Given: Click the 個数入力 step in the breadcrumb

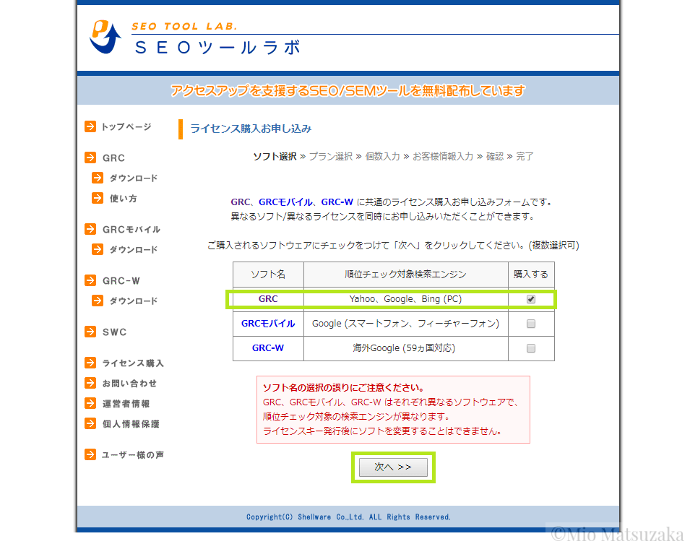Looking at the screenshot, I should coord(382,156).
